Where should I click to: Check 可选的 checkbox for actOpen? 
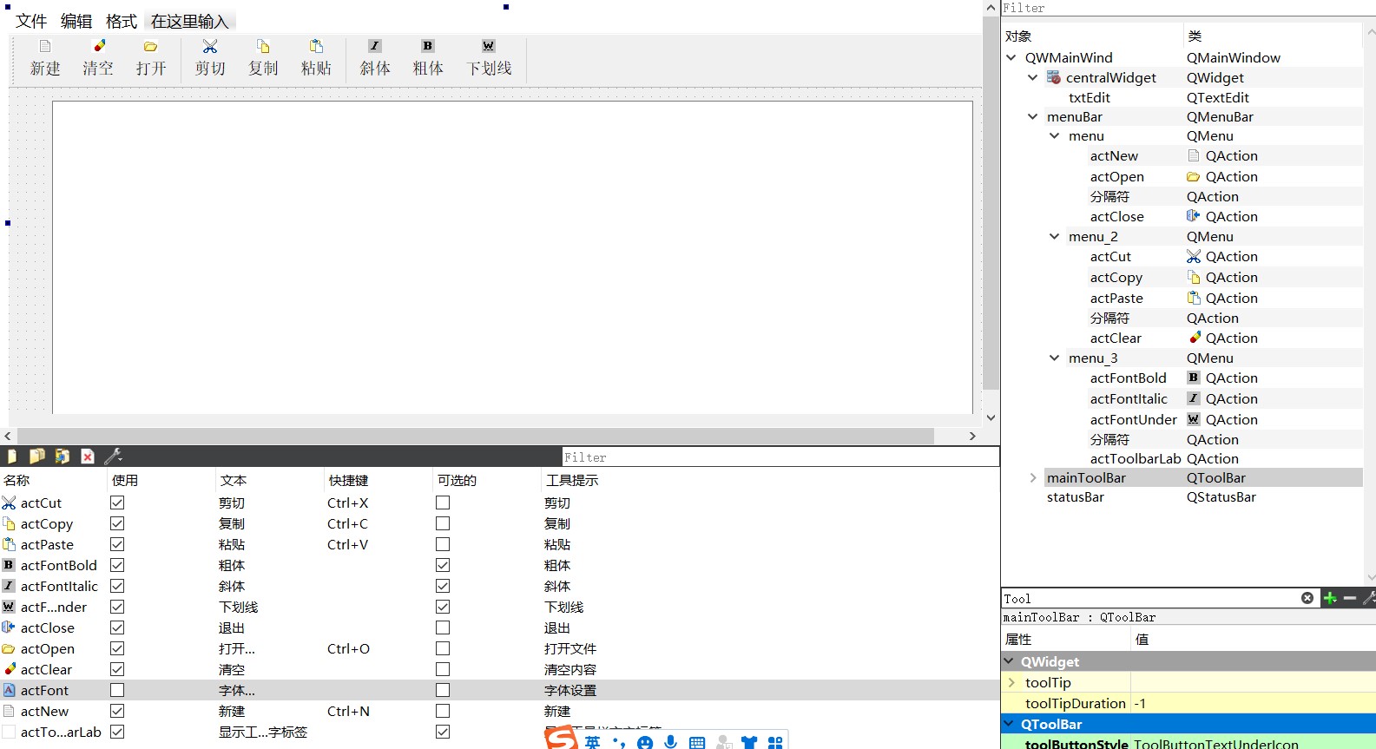[x=443, y=648]
